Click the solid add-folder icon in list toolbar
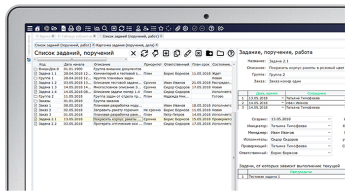This screenshot has width=345, height=191. [x=209, y=53]
